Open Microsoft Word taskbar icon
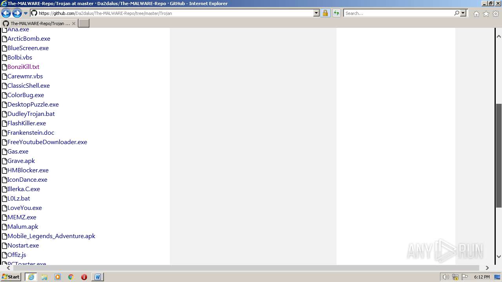This screenshot has height=282, width=502. click(x=98, y=277)
